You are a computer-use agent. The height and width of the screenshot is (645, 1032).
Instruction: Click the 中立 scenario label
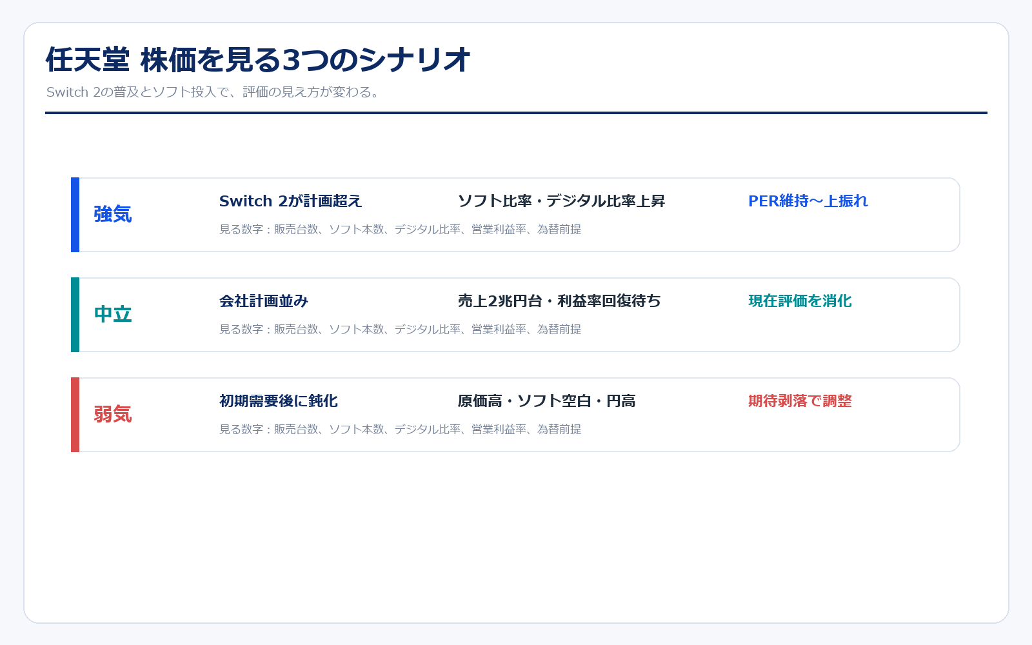113,314
